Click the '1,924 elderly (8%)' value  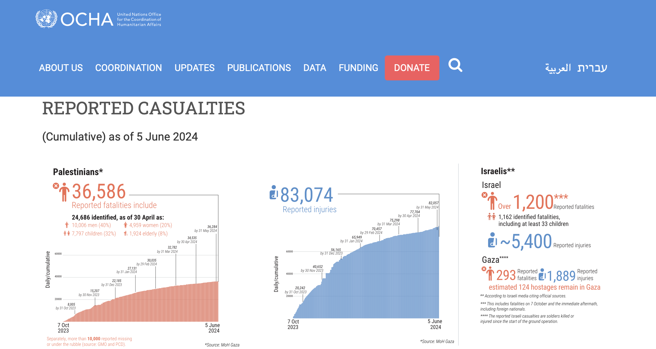149,233
